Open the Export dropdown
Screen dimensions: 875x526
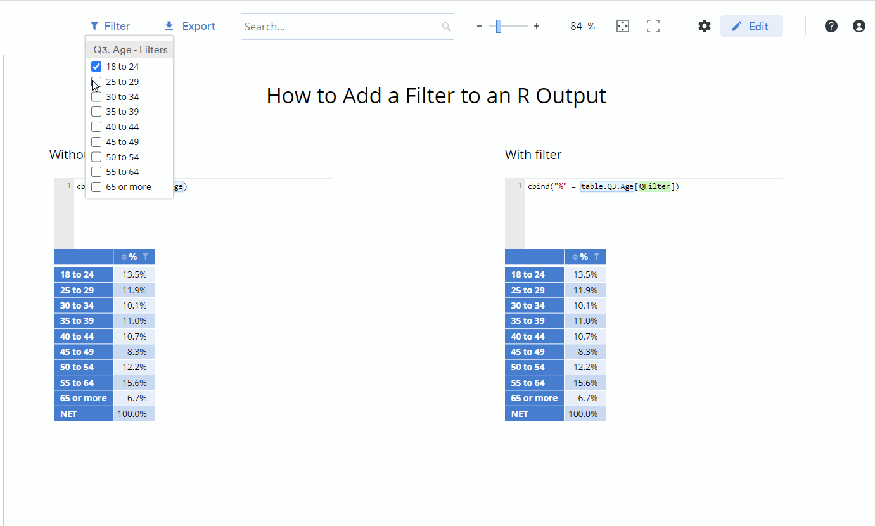point(190,26)
